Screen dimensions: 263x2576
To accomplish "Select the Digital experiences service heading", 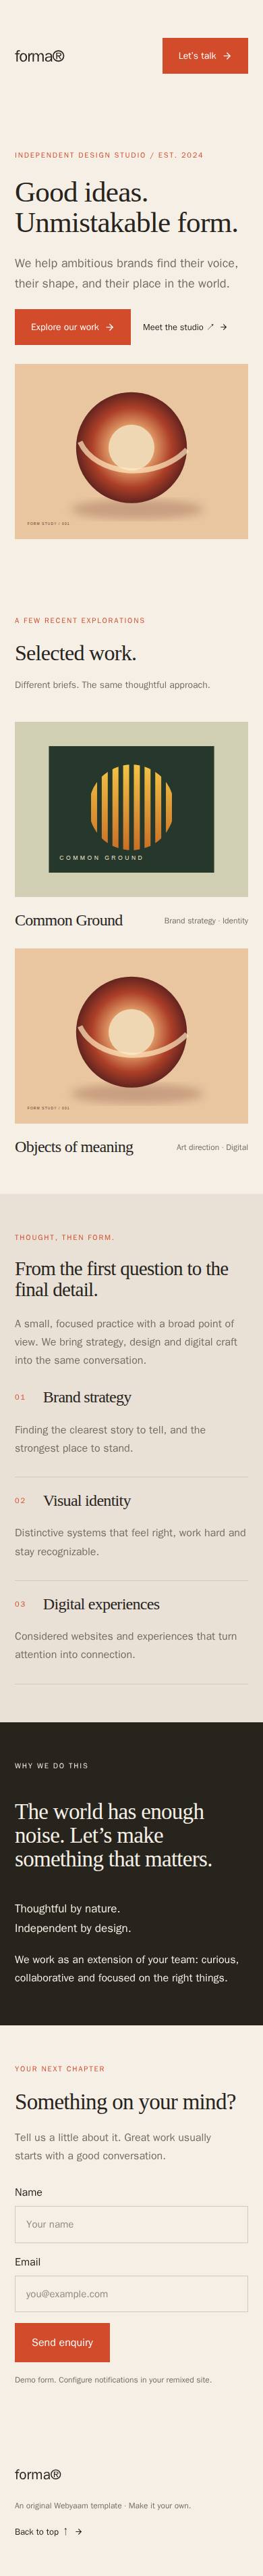I will click(x=100, y=1604).
